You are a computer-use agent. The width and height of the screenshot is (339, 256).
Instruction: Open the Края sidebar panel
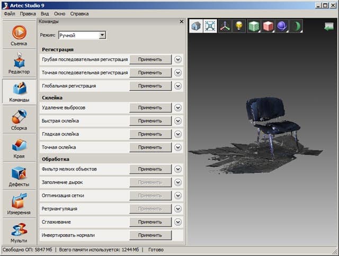19,148
